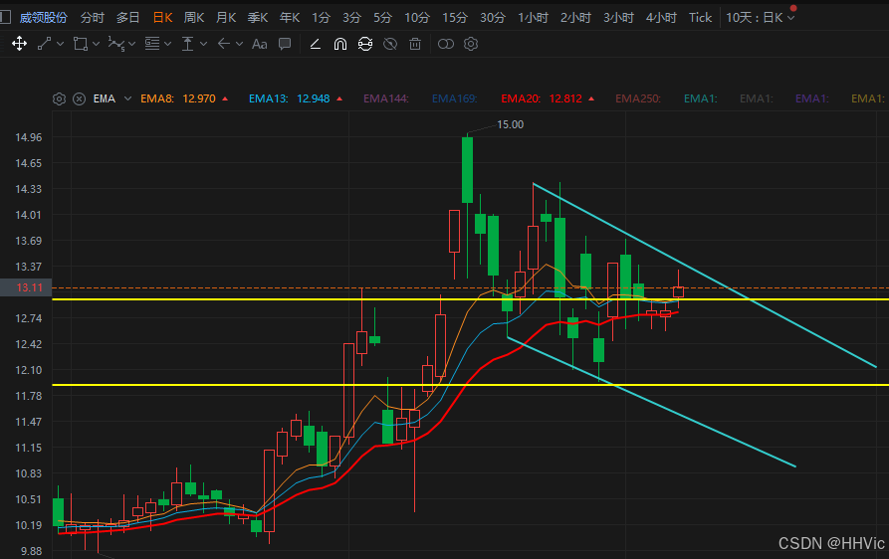Switch to 2小时 interval
The height and width of the screenshot is (559, 889).
pos(575,18)
